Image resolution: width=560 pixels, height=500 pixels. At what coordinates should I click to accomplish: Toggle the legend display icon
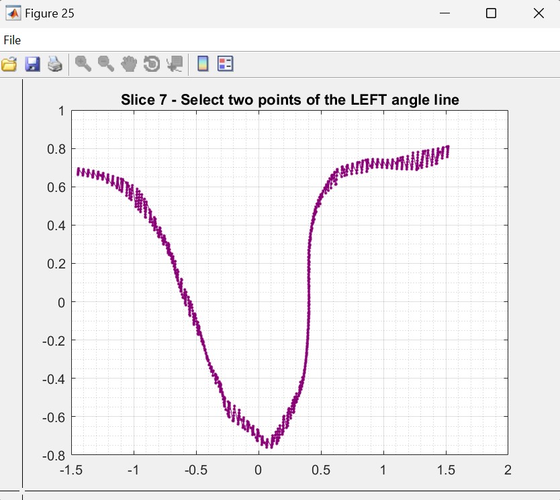click(x=225, y=64)
